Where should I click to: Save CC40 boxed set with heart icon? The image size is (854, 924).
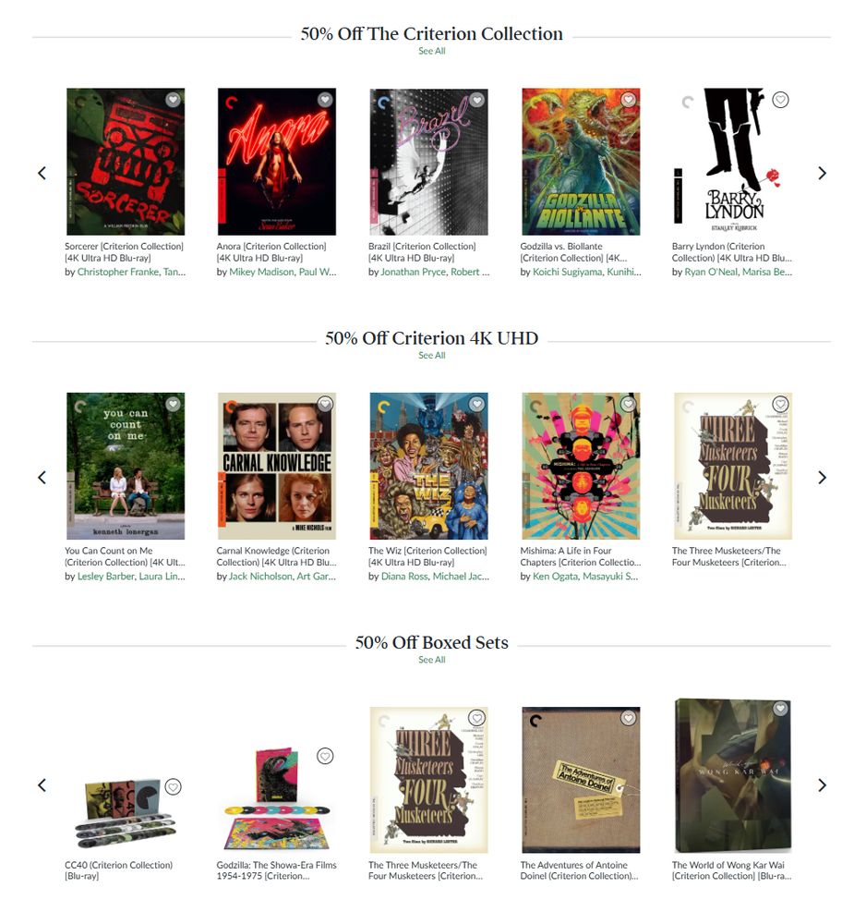[173, 786]
